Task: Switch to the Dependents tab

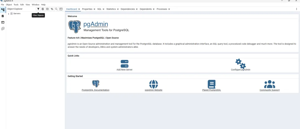Action: pyautogui.click(x=146, y=9)
